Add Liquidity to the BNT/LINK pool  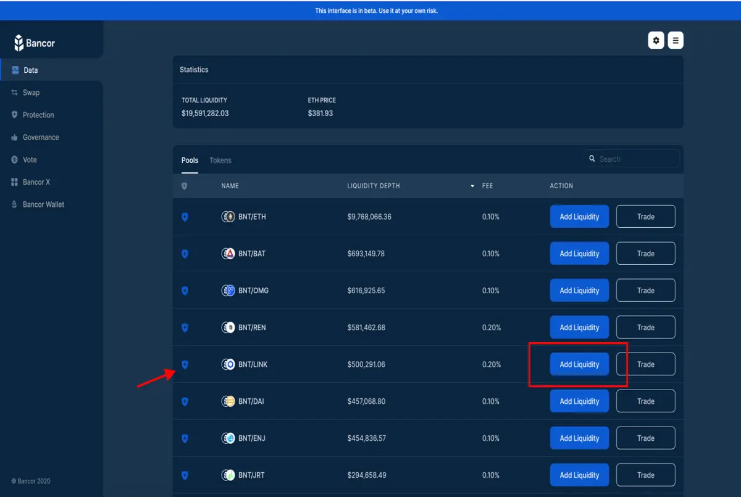579,364
